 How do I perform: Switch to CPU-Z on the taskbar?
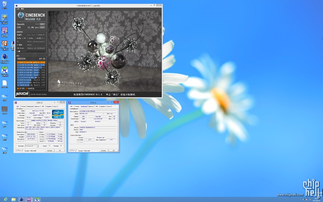coord(29,199)
